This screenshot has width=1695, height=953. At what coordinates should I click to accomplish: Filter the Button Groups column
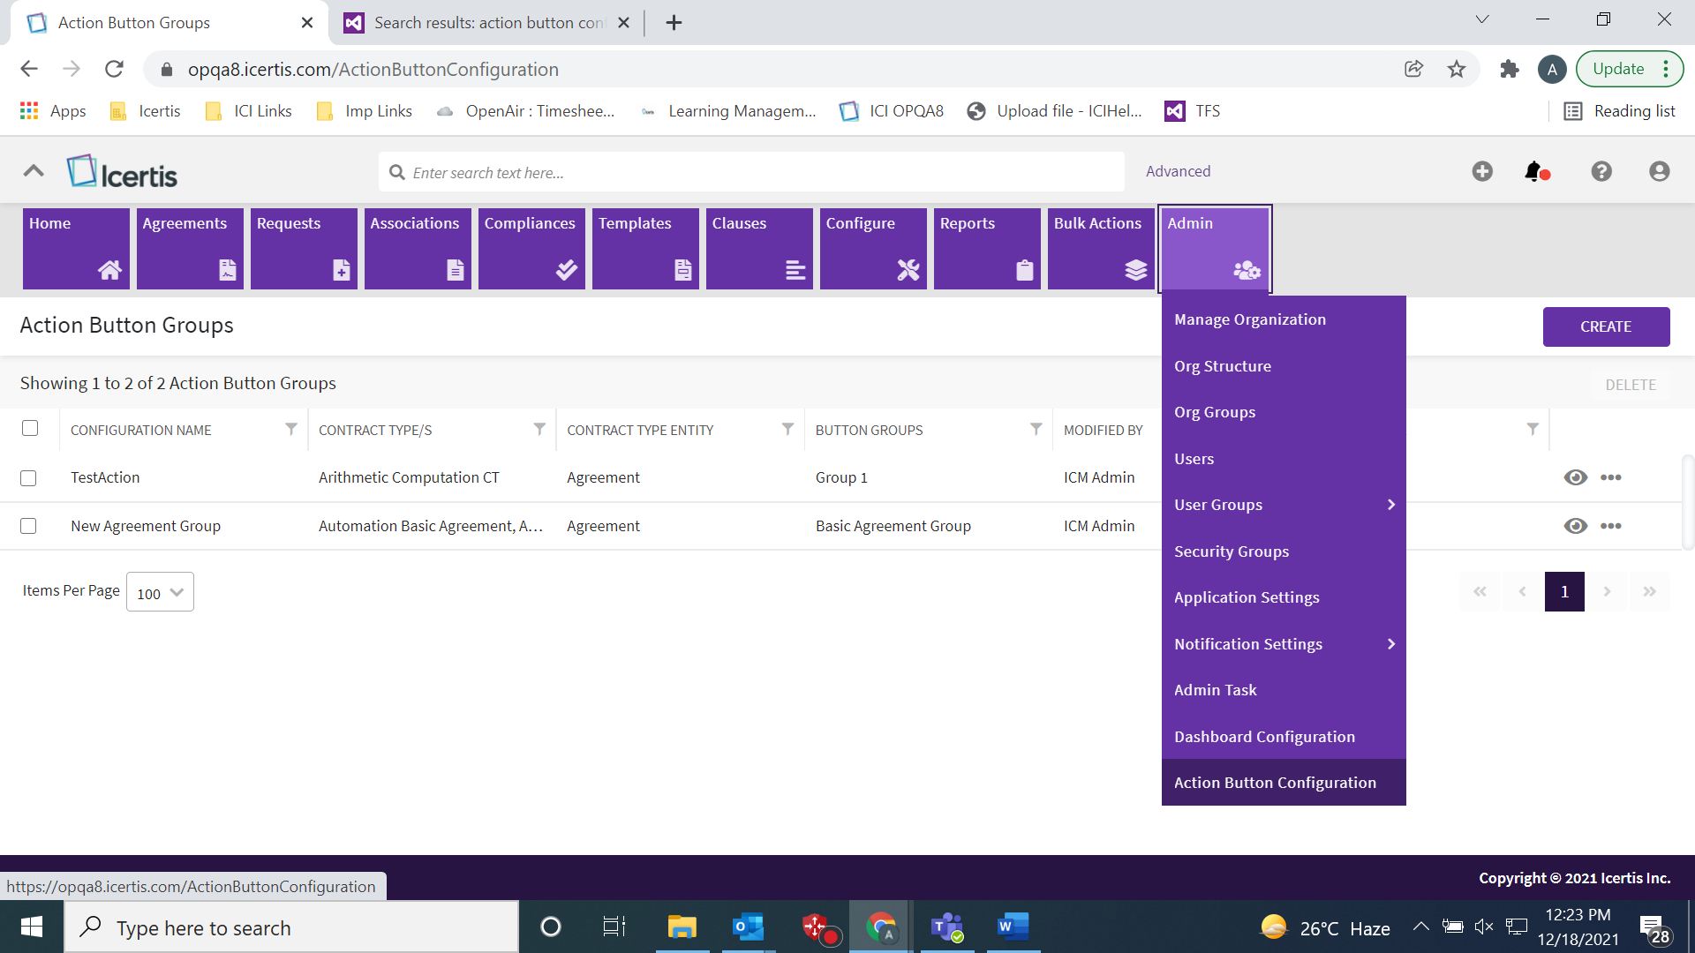click(1036, 430)
